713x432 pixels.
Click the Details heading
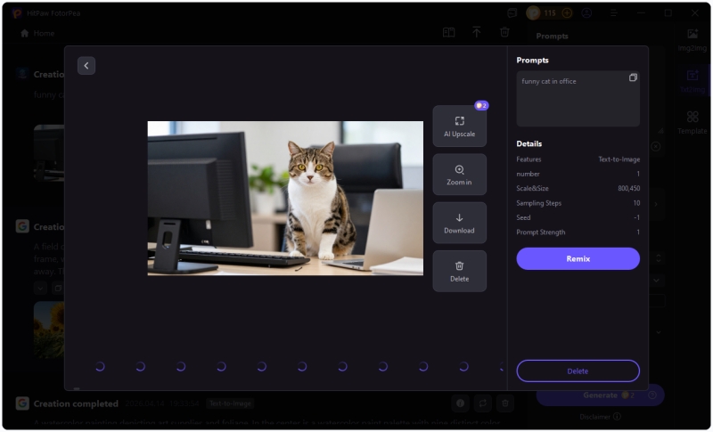(x=529, y=143)
